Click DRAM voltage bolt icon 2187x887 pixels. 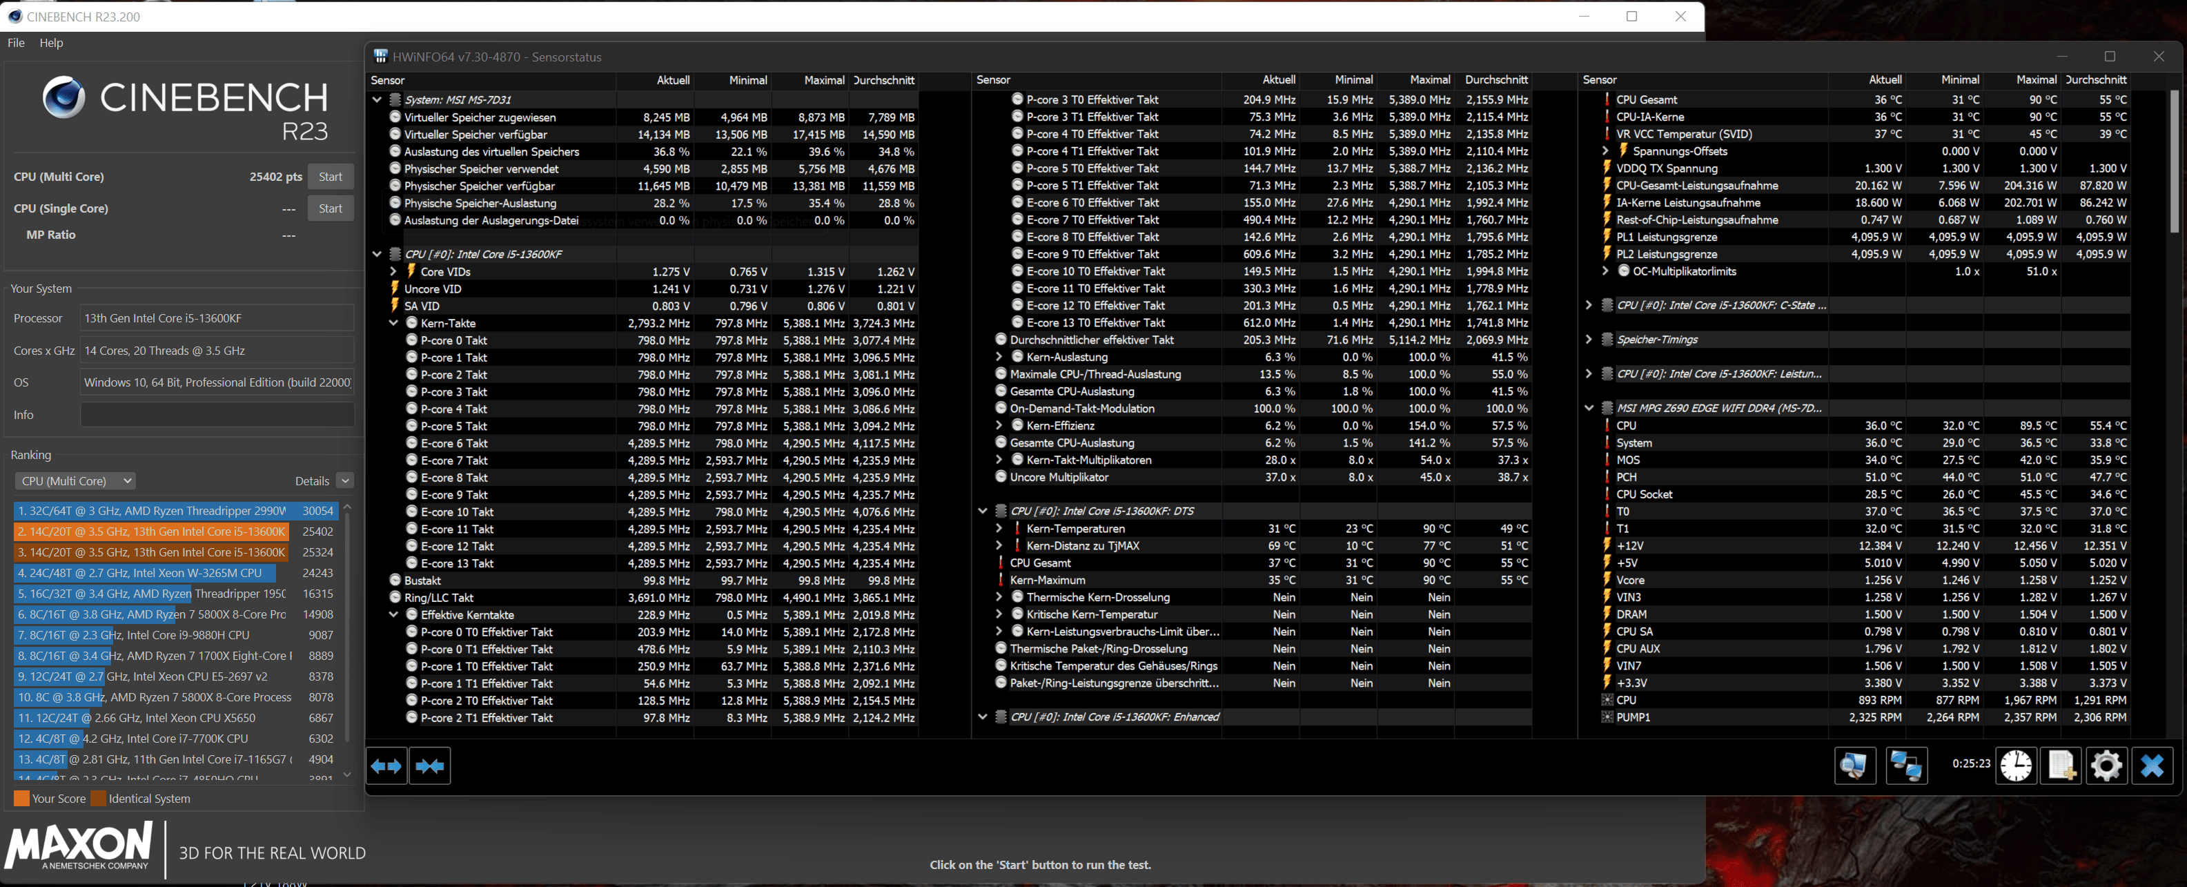[1607, 614]
